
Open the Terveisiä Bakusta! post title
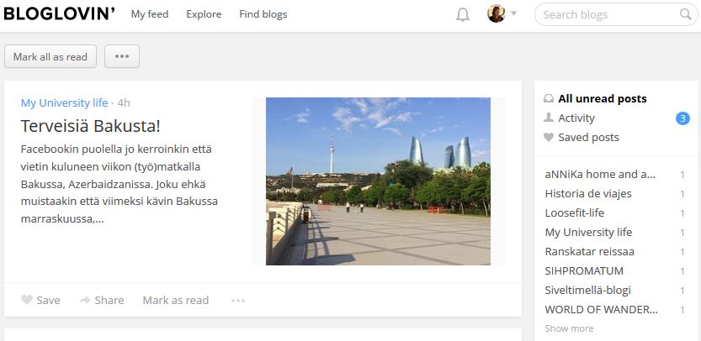91,126
